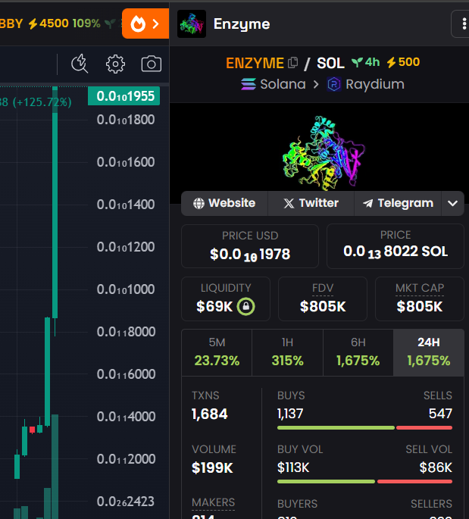Click the 4500 boost badge in ticker
The image size is (469, 519).
48,23
